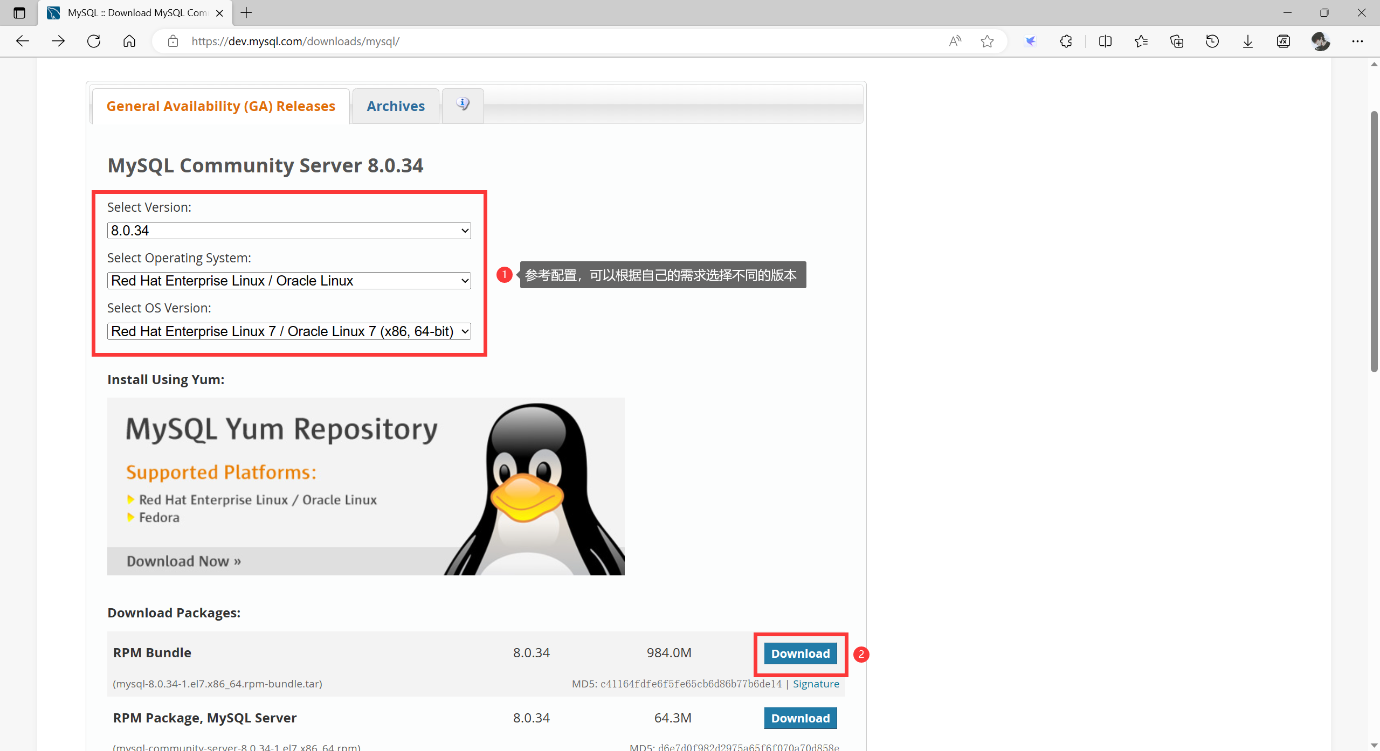Click the MySQL Community Server 8.0.34 heading
The width and height of the screenshot is (1380, 751).
pos(265,165)
